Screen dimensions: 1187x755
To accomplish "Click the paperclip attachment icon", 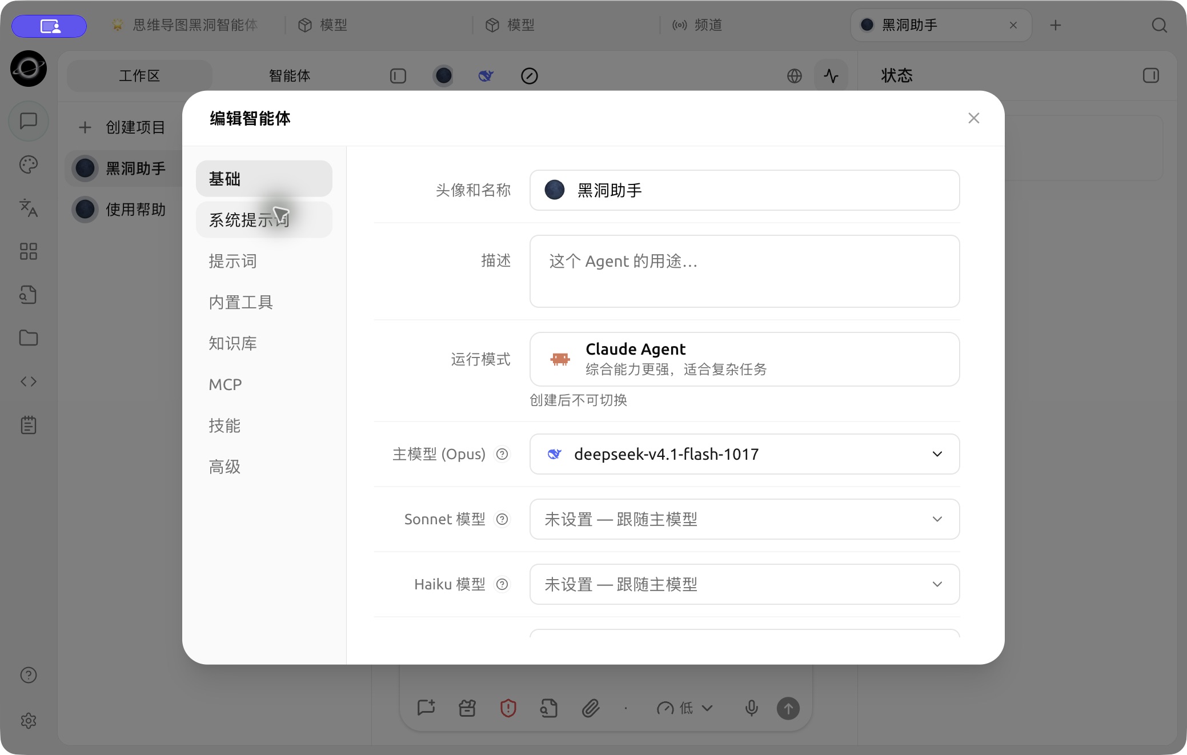I will 591,708.
